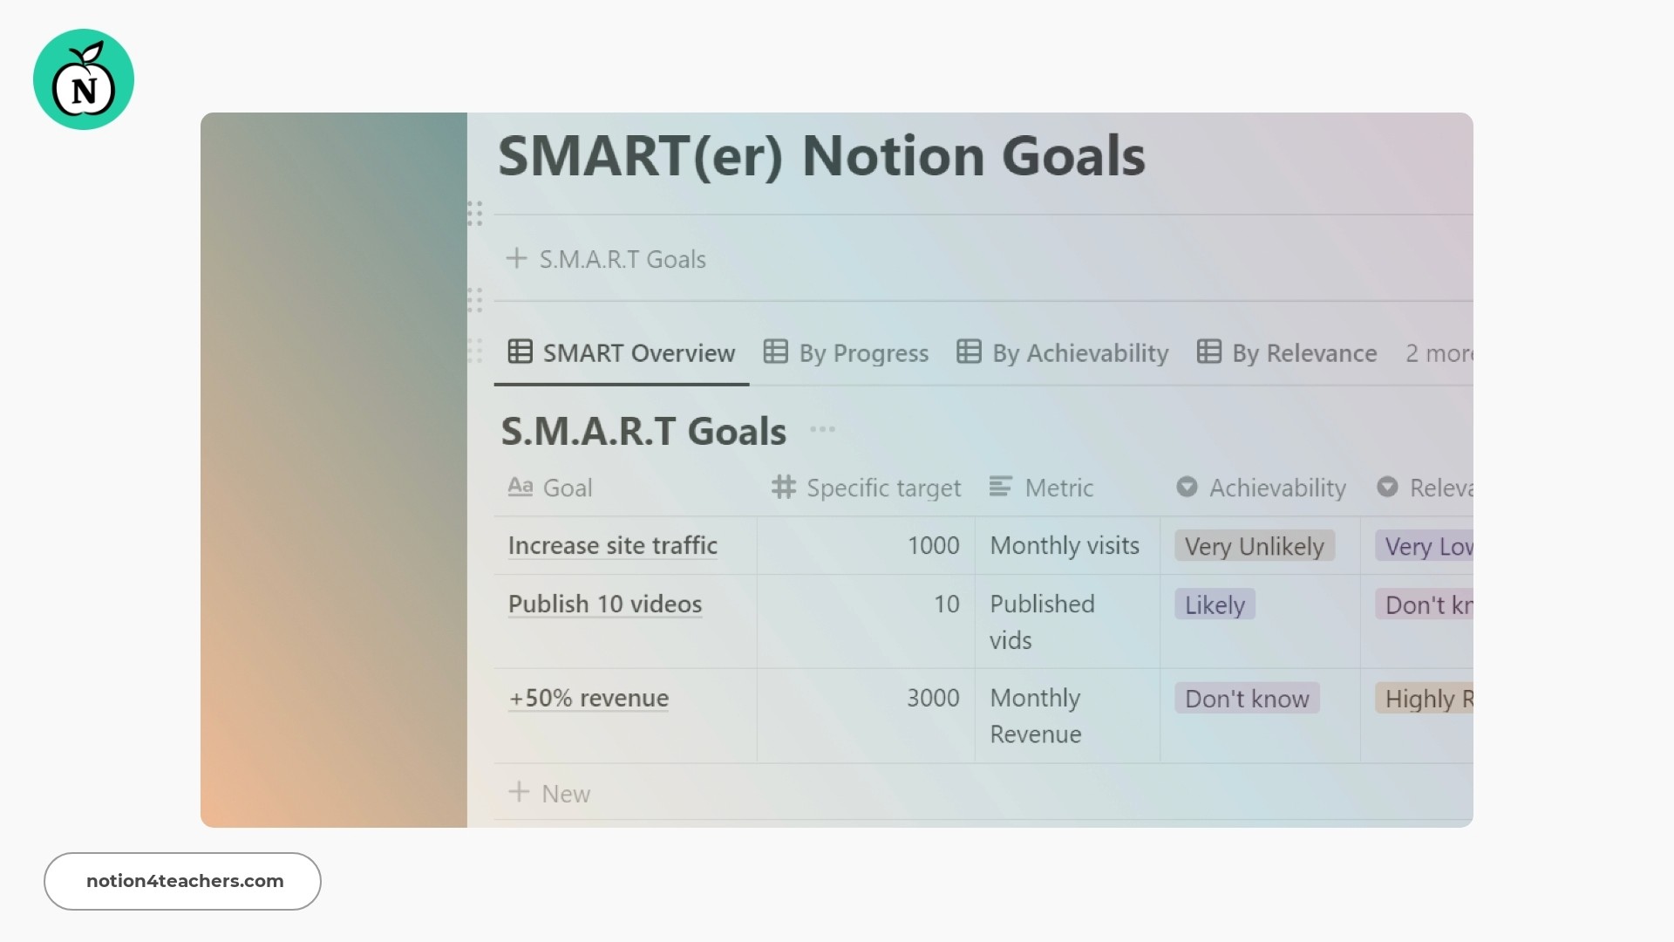Click Likely achievability tag for Publish 10 videos

pyautogui.click(x=1215, y=604)
